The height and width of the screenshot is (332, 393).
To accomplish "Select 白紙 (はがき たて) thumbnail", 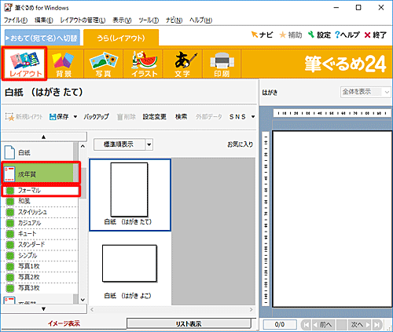I will pos(130,195).
